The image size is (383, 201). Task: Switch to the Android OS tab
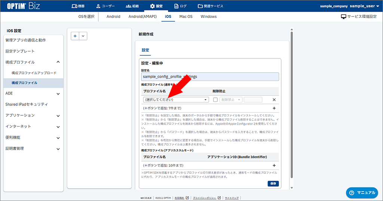(x=113, y=17)
